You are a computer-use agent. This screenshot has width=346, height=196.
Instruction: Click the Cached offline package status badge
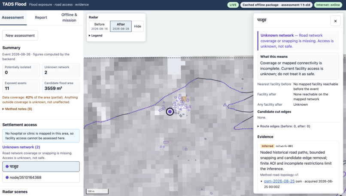click(276, 5)
